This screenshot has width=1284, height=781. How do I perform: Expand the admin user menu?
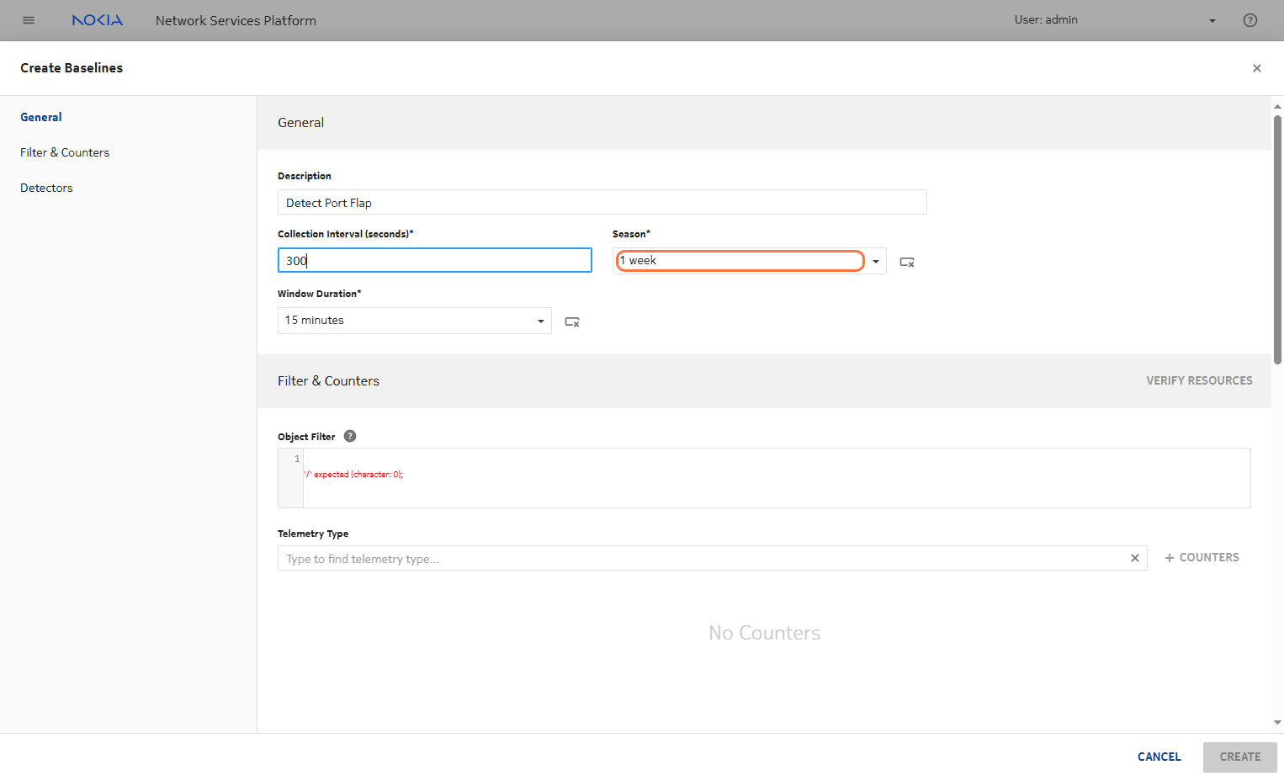coord(1212,20)
